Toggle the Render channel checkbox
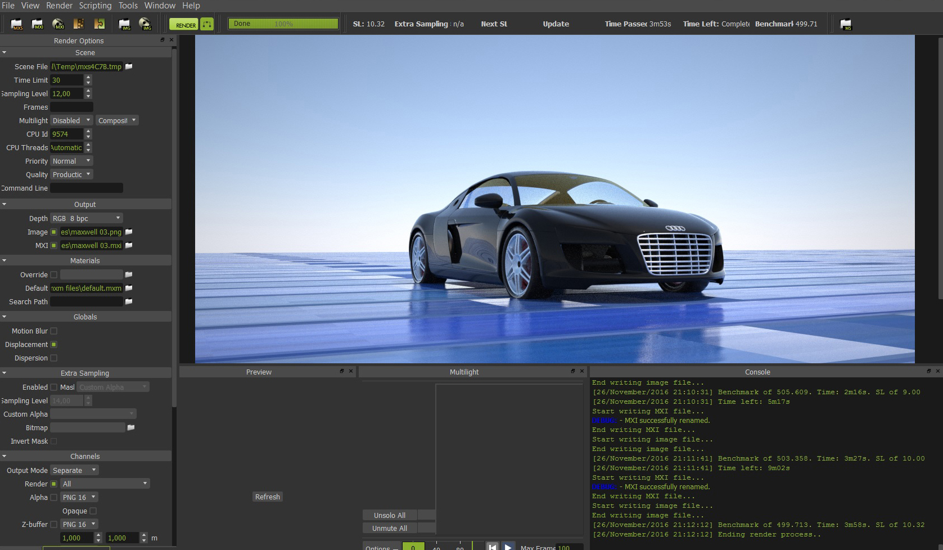 (54, 484)
